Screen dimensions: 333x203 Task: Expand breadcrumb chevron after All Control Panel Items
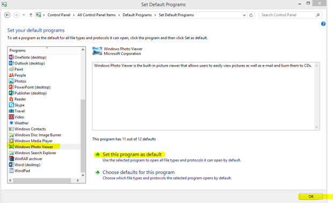coord(119,15)
